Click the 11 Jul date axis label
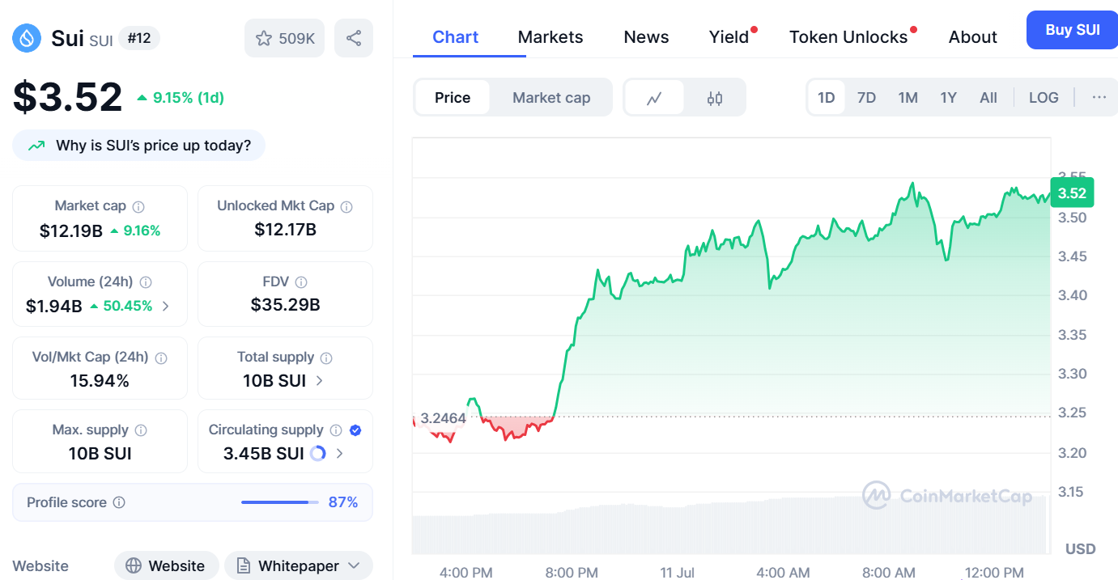The width and height of the screenshot is (1118, 580). (x=678, y=573)
